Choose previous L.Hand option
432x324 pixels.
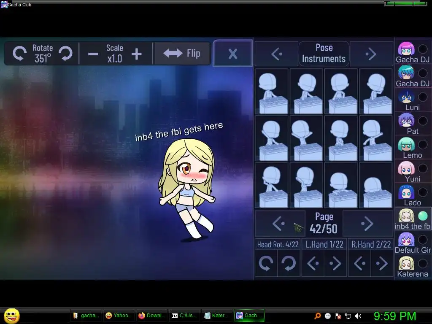click(x=313, y=263)
